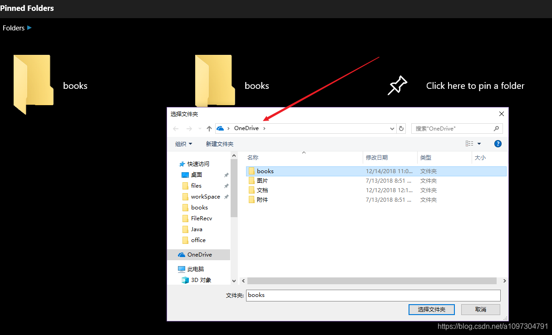Refresh the OneDrive folder listing
This screenshot has height=335, width=552.
click(401, 129)
